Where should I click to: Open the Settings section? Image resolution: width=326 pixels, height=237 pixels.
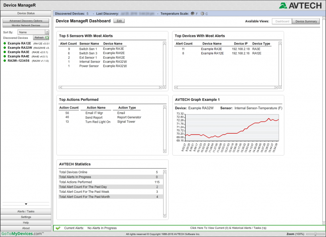[26, 217]
